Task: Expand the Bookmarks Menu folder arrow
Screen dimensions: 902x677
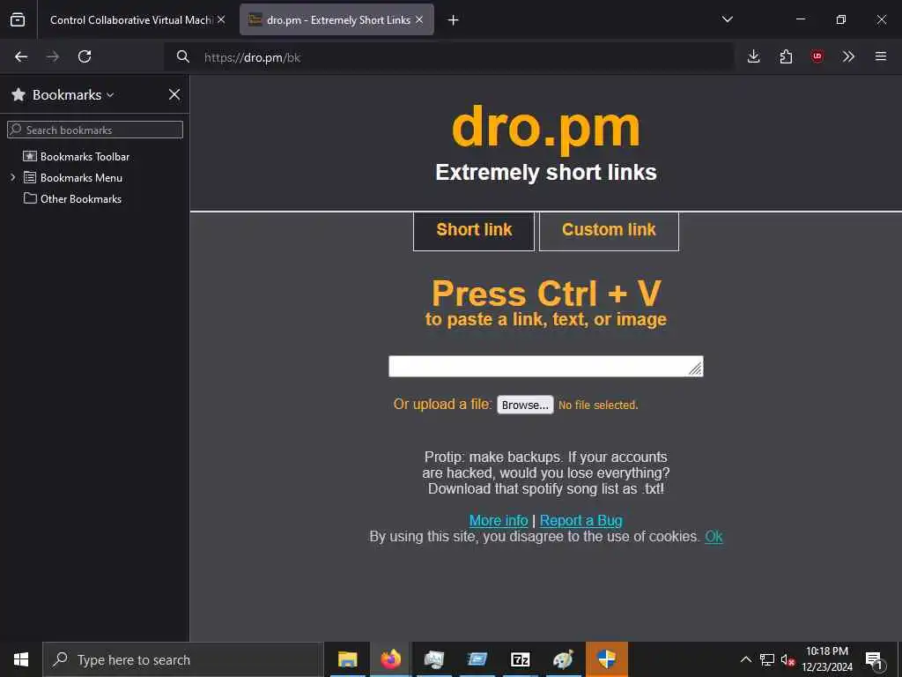Action: coord(12,177)
